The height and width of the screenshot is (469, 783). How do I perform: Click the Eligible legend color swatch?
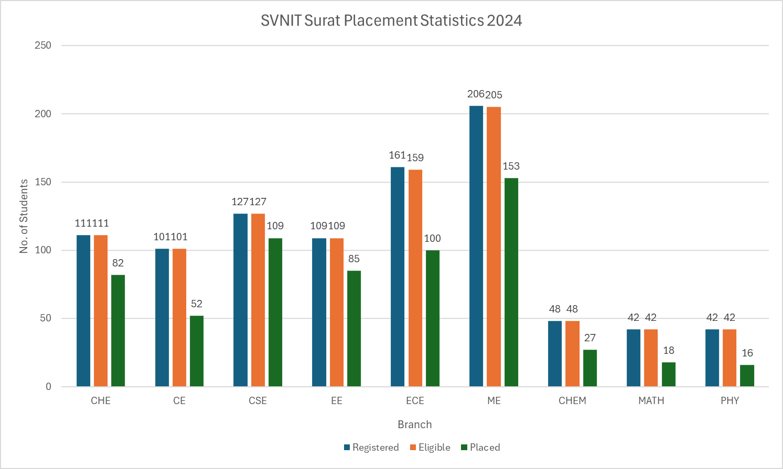coord(413,448)
